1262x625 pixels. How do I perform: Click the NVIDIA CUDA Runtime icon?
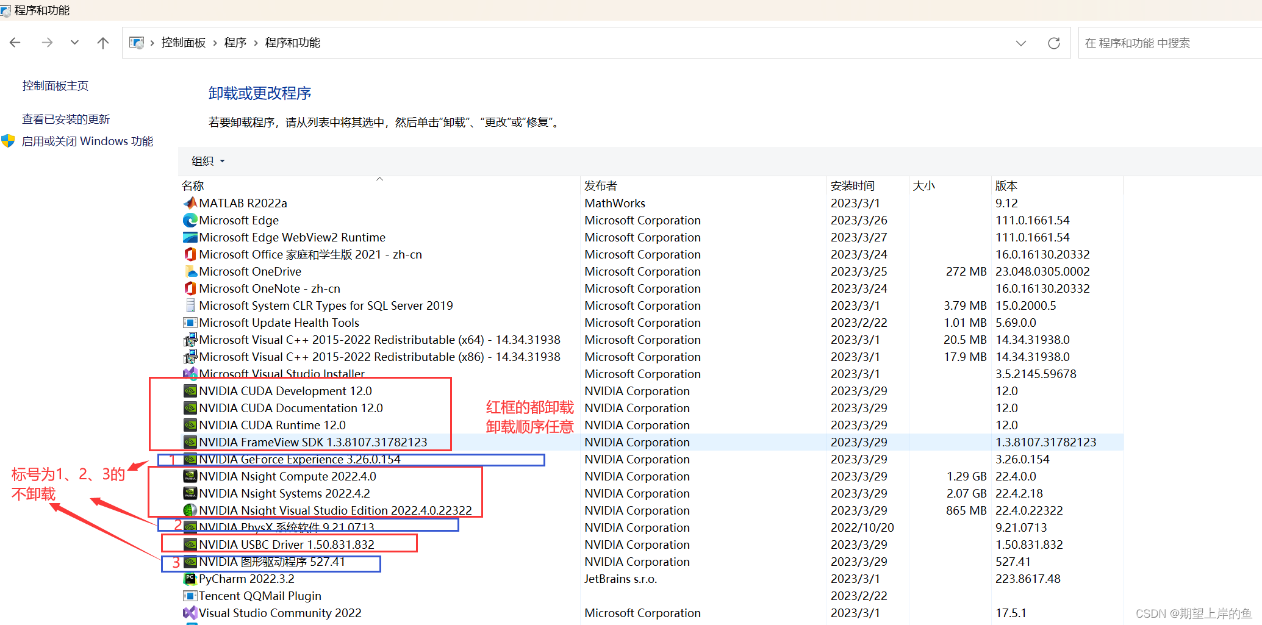[190, 425]
